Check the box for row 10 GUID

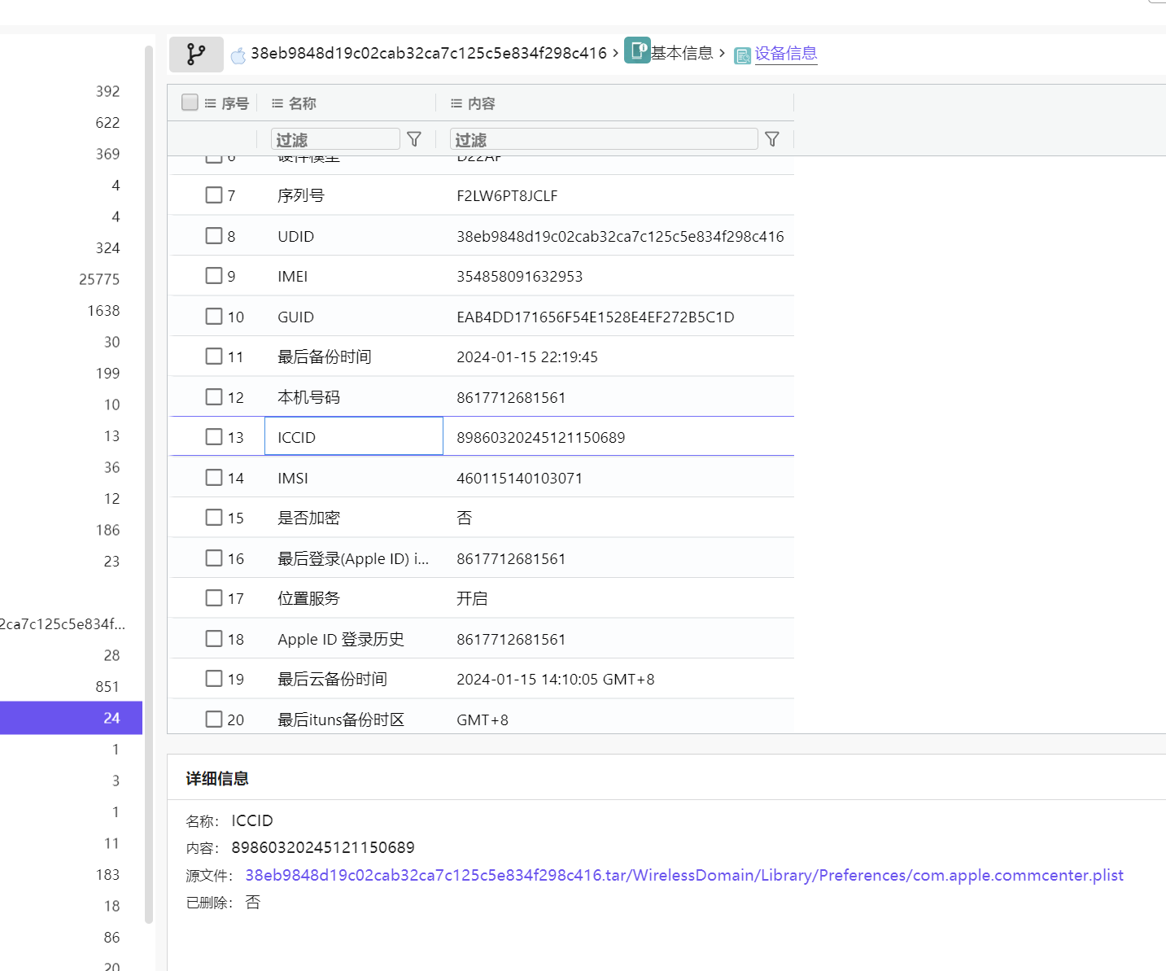(x=214, y=316)
